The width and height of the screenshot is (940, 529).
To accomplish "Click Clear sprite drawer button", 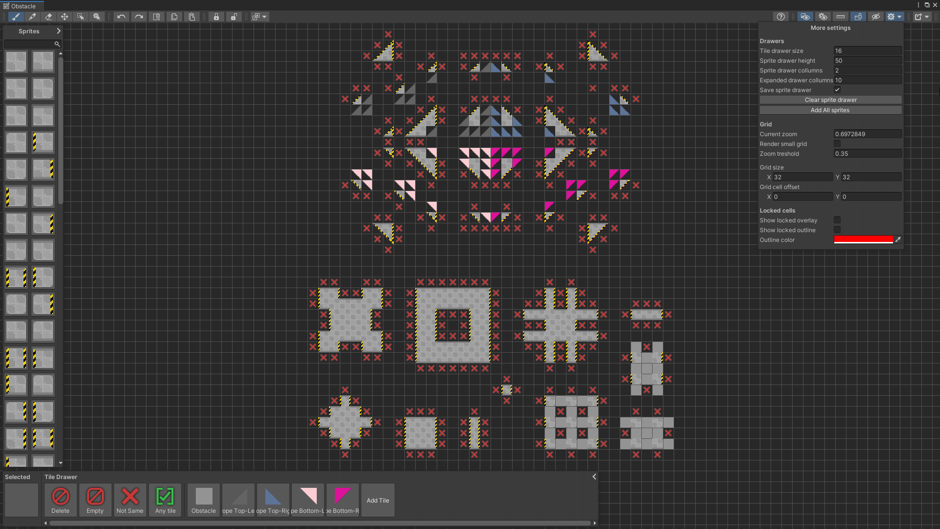I will click(x=830, y=99).
